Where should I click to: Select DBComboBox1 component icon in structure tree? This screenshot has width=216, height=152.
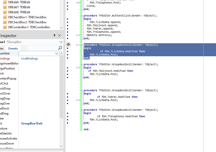[5, 27]
